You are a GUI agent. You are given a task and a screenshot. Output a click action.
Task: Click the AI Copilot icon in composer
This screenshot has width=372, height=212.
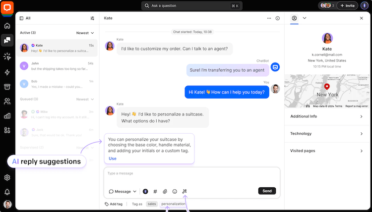pos(145,191)
